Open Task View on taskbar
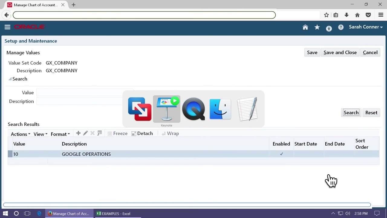The height and width of the screenshot is (218, 387). [x=27, y=213]
